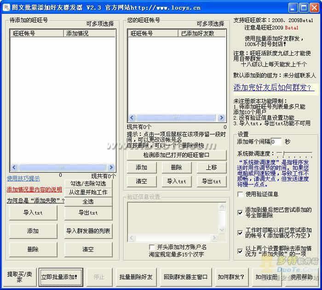Viewport: 322px width, 290px height.
Task: Click left arrow of 您的旺旺帐号 list scrollbar
Action: pos(132,118)
